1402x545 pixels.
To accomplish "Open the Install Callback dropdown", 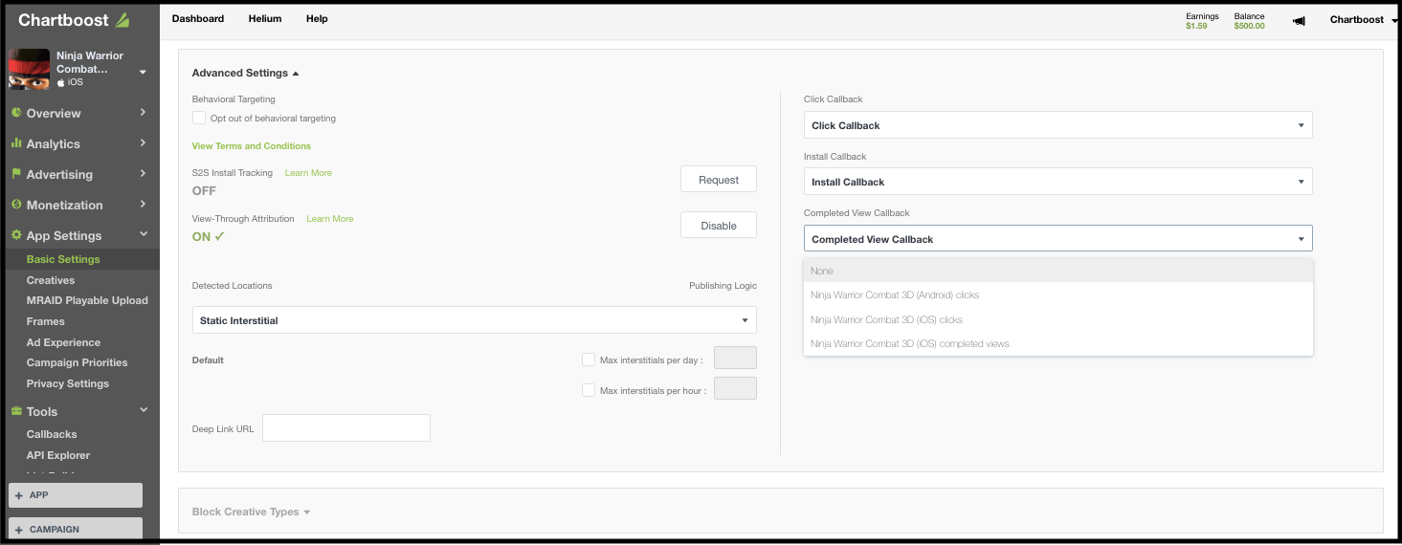I will (1058, 182).
